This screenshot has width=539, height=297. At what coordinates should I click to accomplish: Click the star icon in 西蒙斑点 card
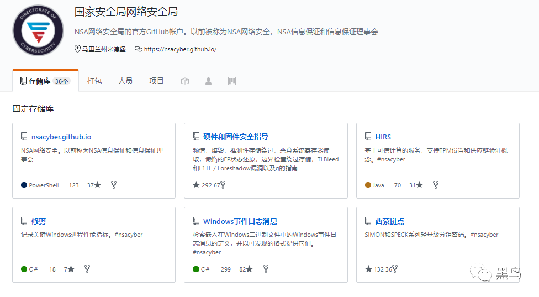[x=368, y=269]
